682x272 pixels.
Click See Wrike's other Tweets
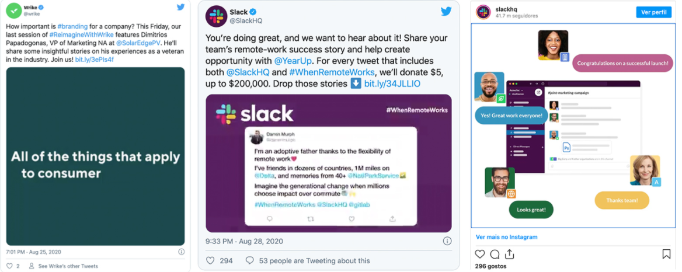pos(68,266)
